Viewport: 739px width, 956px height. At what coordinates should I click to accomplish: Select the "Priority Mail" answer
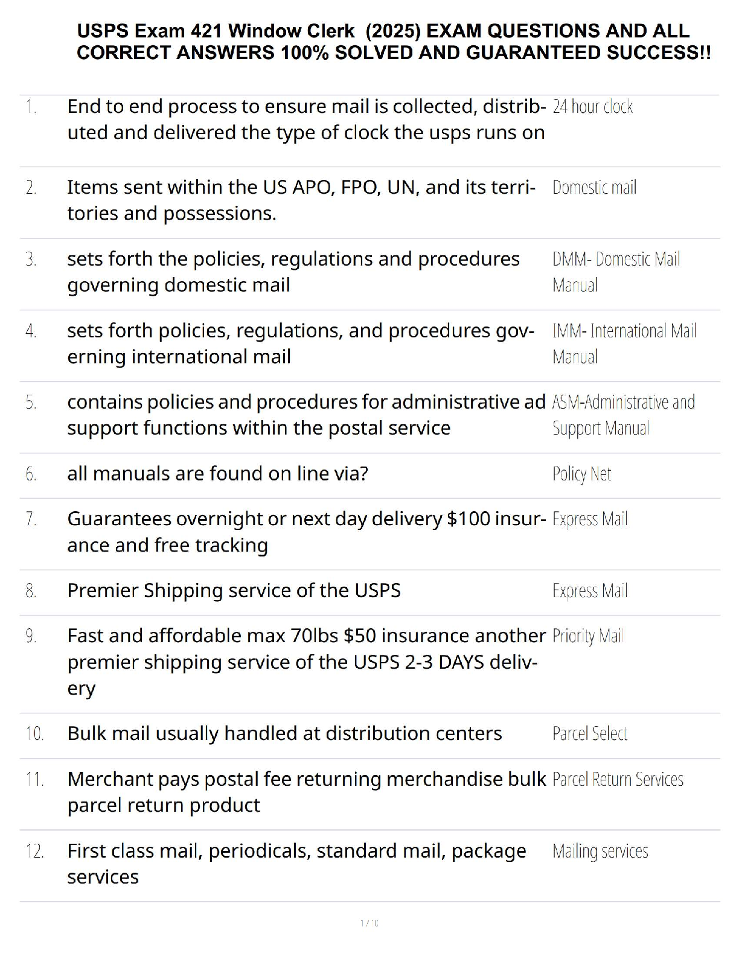(x=588, y=637)
